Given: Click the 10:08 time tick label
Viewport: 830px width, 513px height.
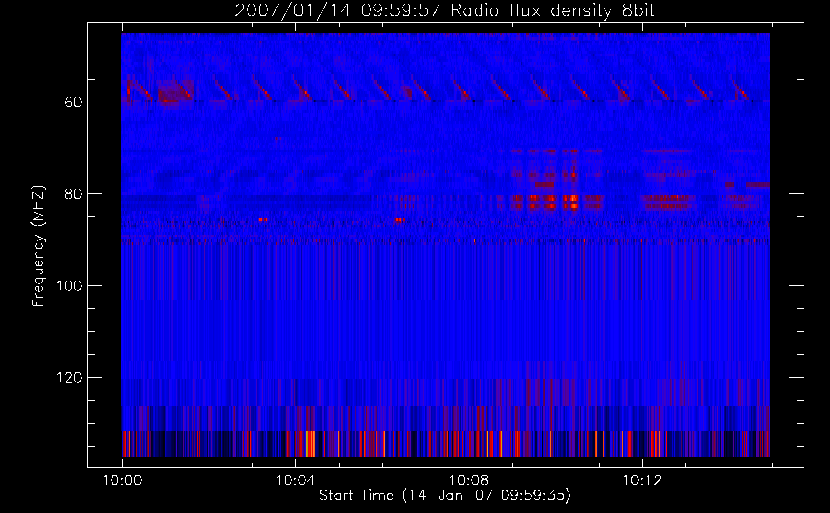Looking at the screenshot, I should (x=469, y=480).
